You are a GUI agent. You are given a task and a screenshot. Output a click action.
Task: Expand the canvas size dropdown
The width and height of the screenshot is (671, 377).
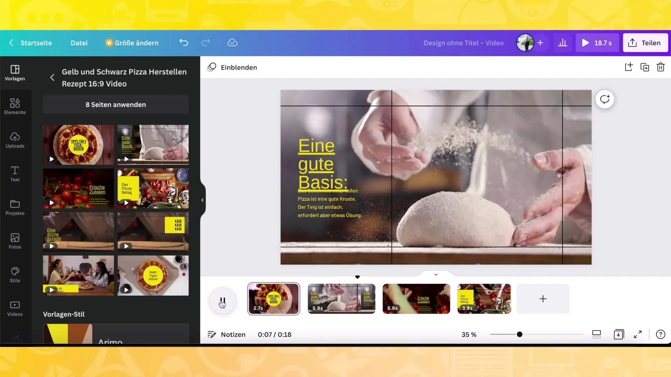132,42
